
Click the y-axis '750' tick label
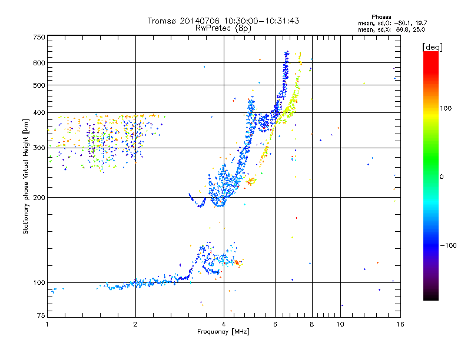39,37
